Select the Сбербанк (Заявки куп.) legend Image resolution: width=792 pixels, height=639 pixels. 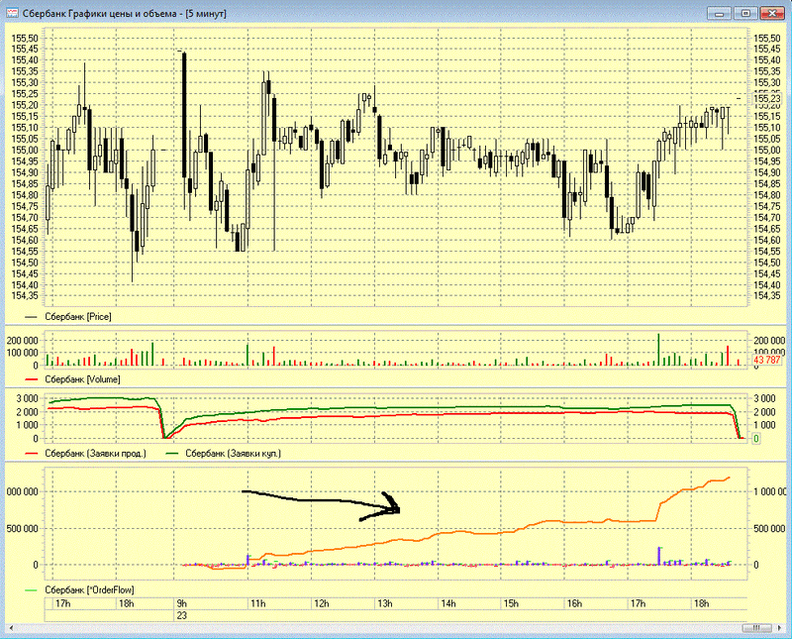[x=233, y=454]
